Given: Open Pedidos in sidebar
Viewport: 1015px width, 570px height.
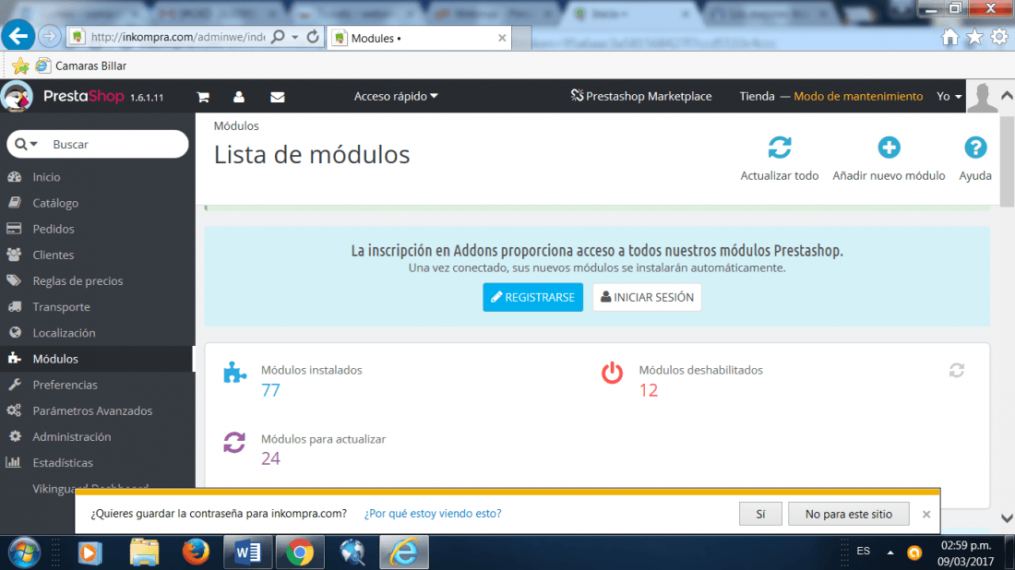Looking at the screenshot, I should pyautogui.click(x=54, y=229).
